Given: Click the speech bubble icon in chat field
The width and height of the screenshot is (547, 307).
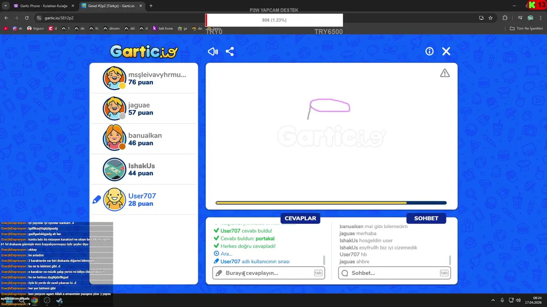Looking at the screenshot, I should click(345, 273).
